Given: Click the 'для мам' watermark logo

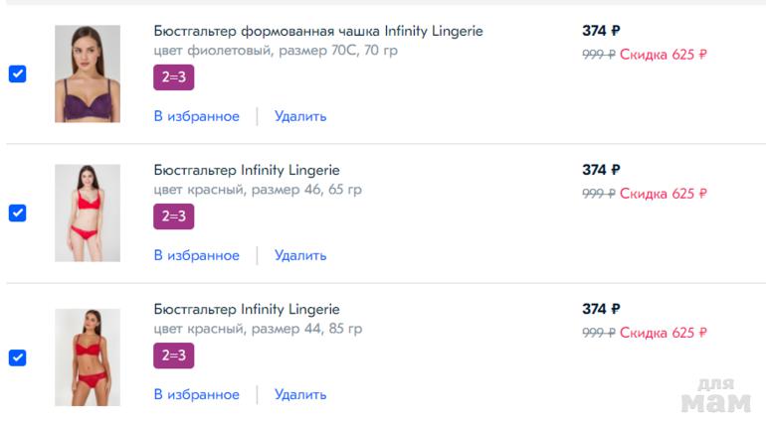Looking at the screenshot, I should (715, 395).
